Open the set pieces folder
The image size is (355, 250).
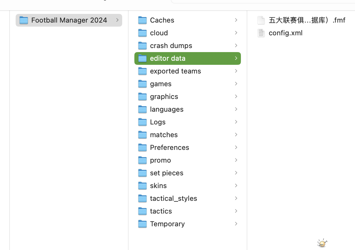[x=166, y=173]
